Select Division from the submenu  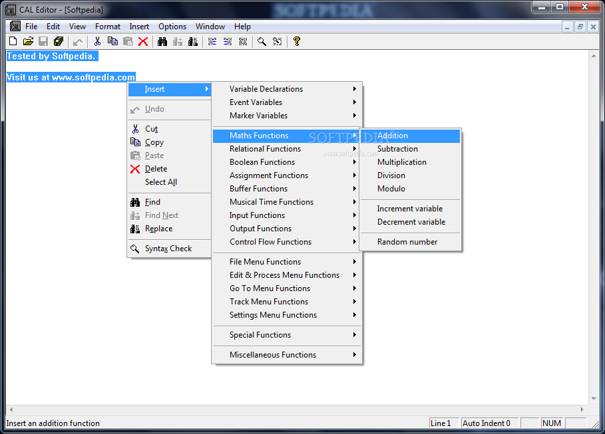[410, 175]
